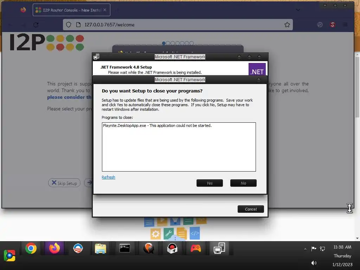Open the Firefox View icon left of tabs
This screenshot has height=270, width=360.
[23, 10]
